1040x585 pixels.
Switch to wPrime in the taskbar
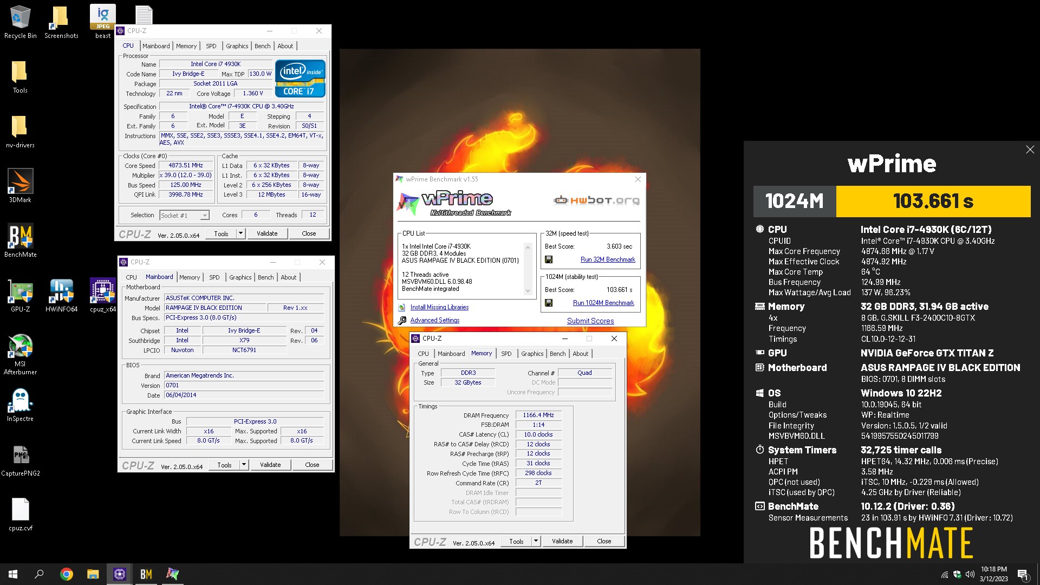click(173, 574)
